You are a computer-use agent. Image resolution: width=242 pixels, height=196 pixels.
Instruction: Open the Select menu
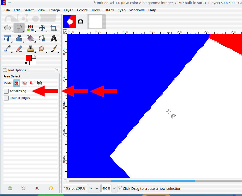[x=29, y=10]
